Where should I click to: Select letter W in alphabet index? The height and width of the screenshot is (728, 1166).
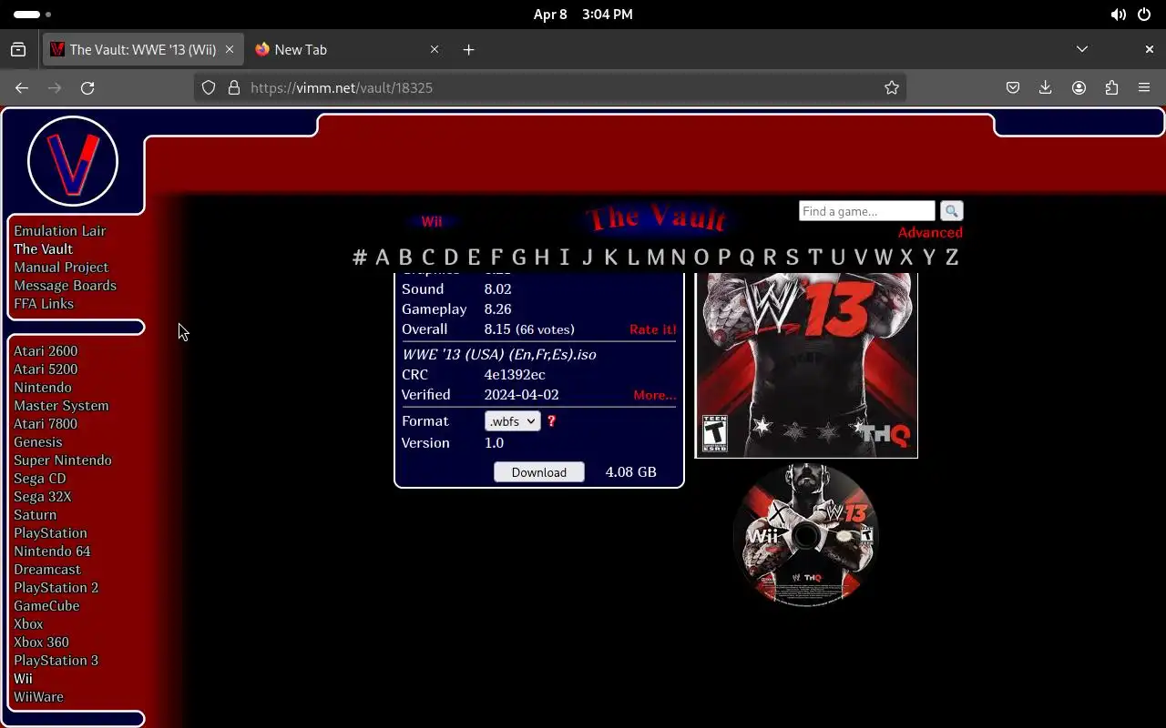click(x=883, y=258)
